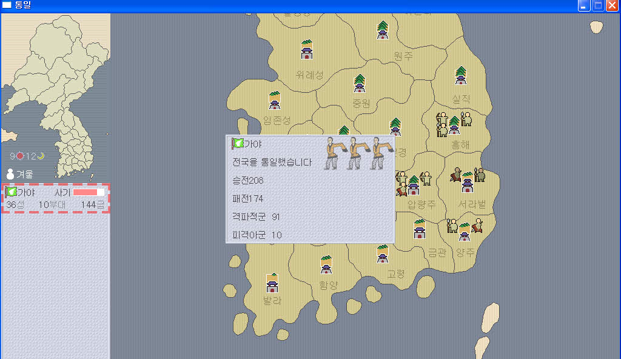This screenshot has height=359, width=621.
Task: Select the cavalry unit right of 양주 castle
Action: [477, 226]
